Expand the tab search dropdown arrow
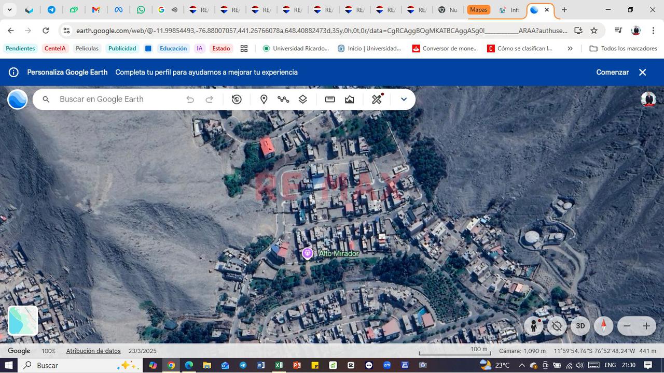The height and width of the screenshot is (373, 664). [x=9, y=10]
